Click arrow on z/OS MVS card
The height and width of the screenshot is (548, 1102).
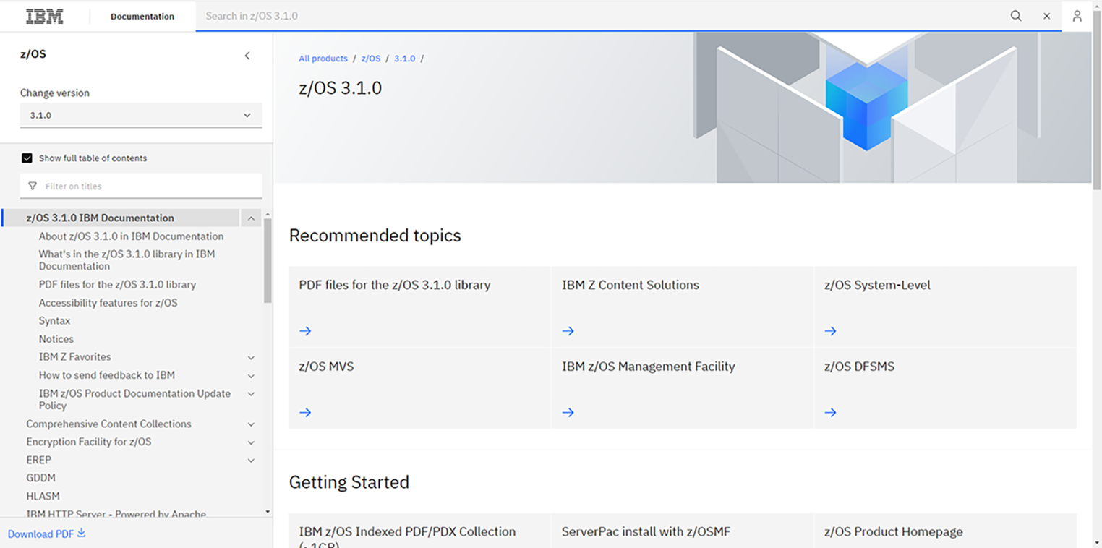coord(305,412)
